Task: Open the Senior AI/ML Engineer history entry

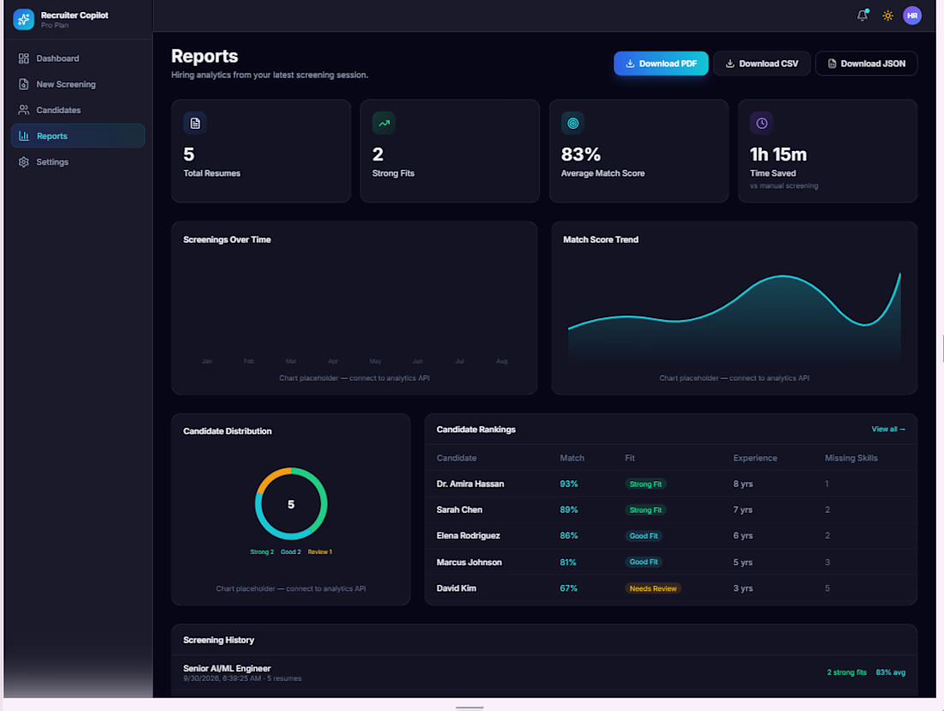Action: tap(544, 672)
